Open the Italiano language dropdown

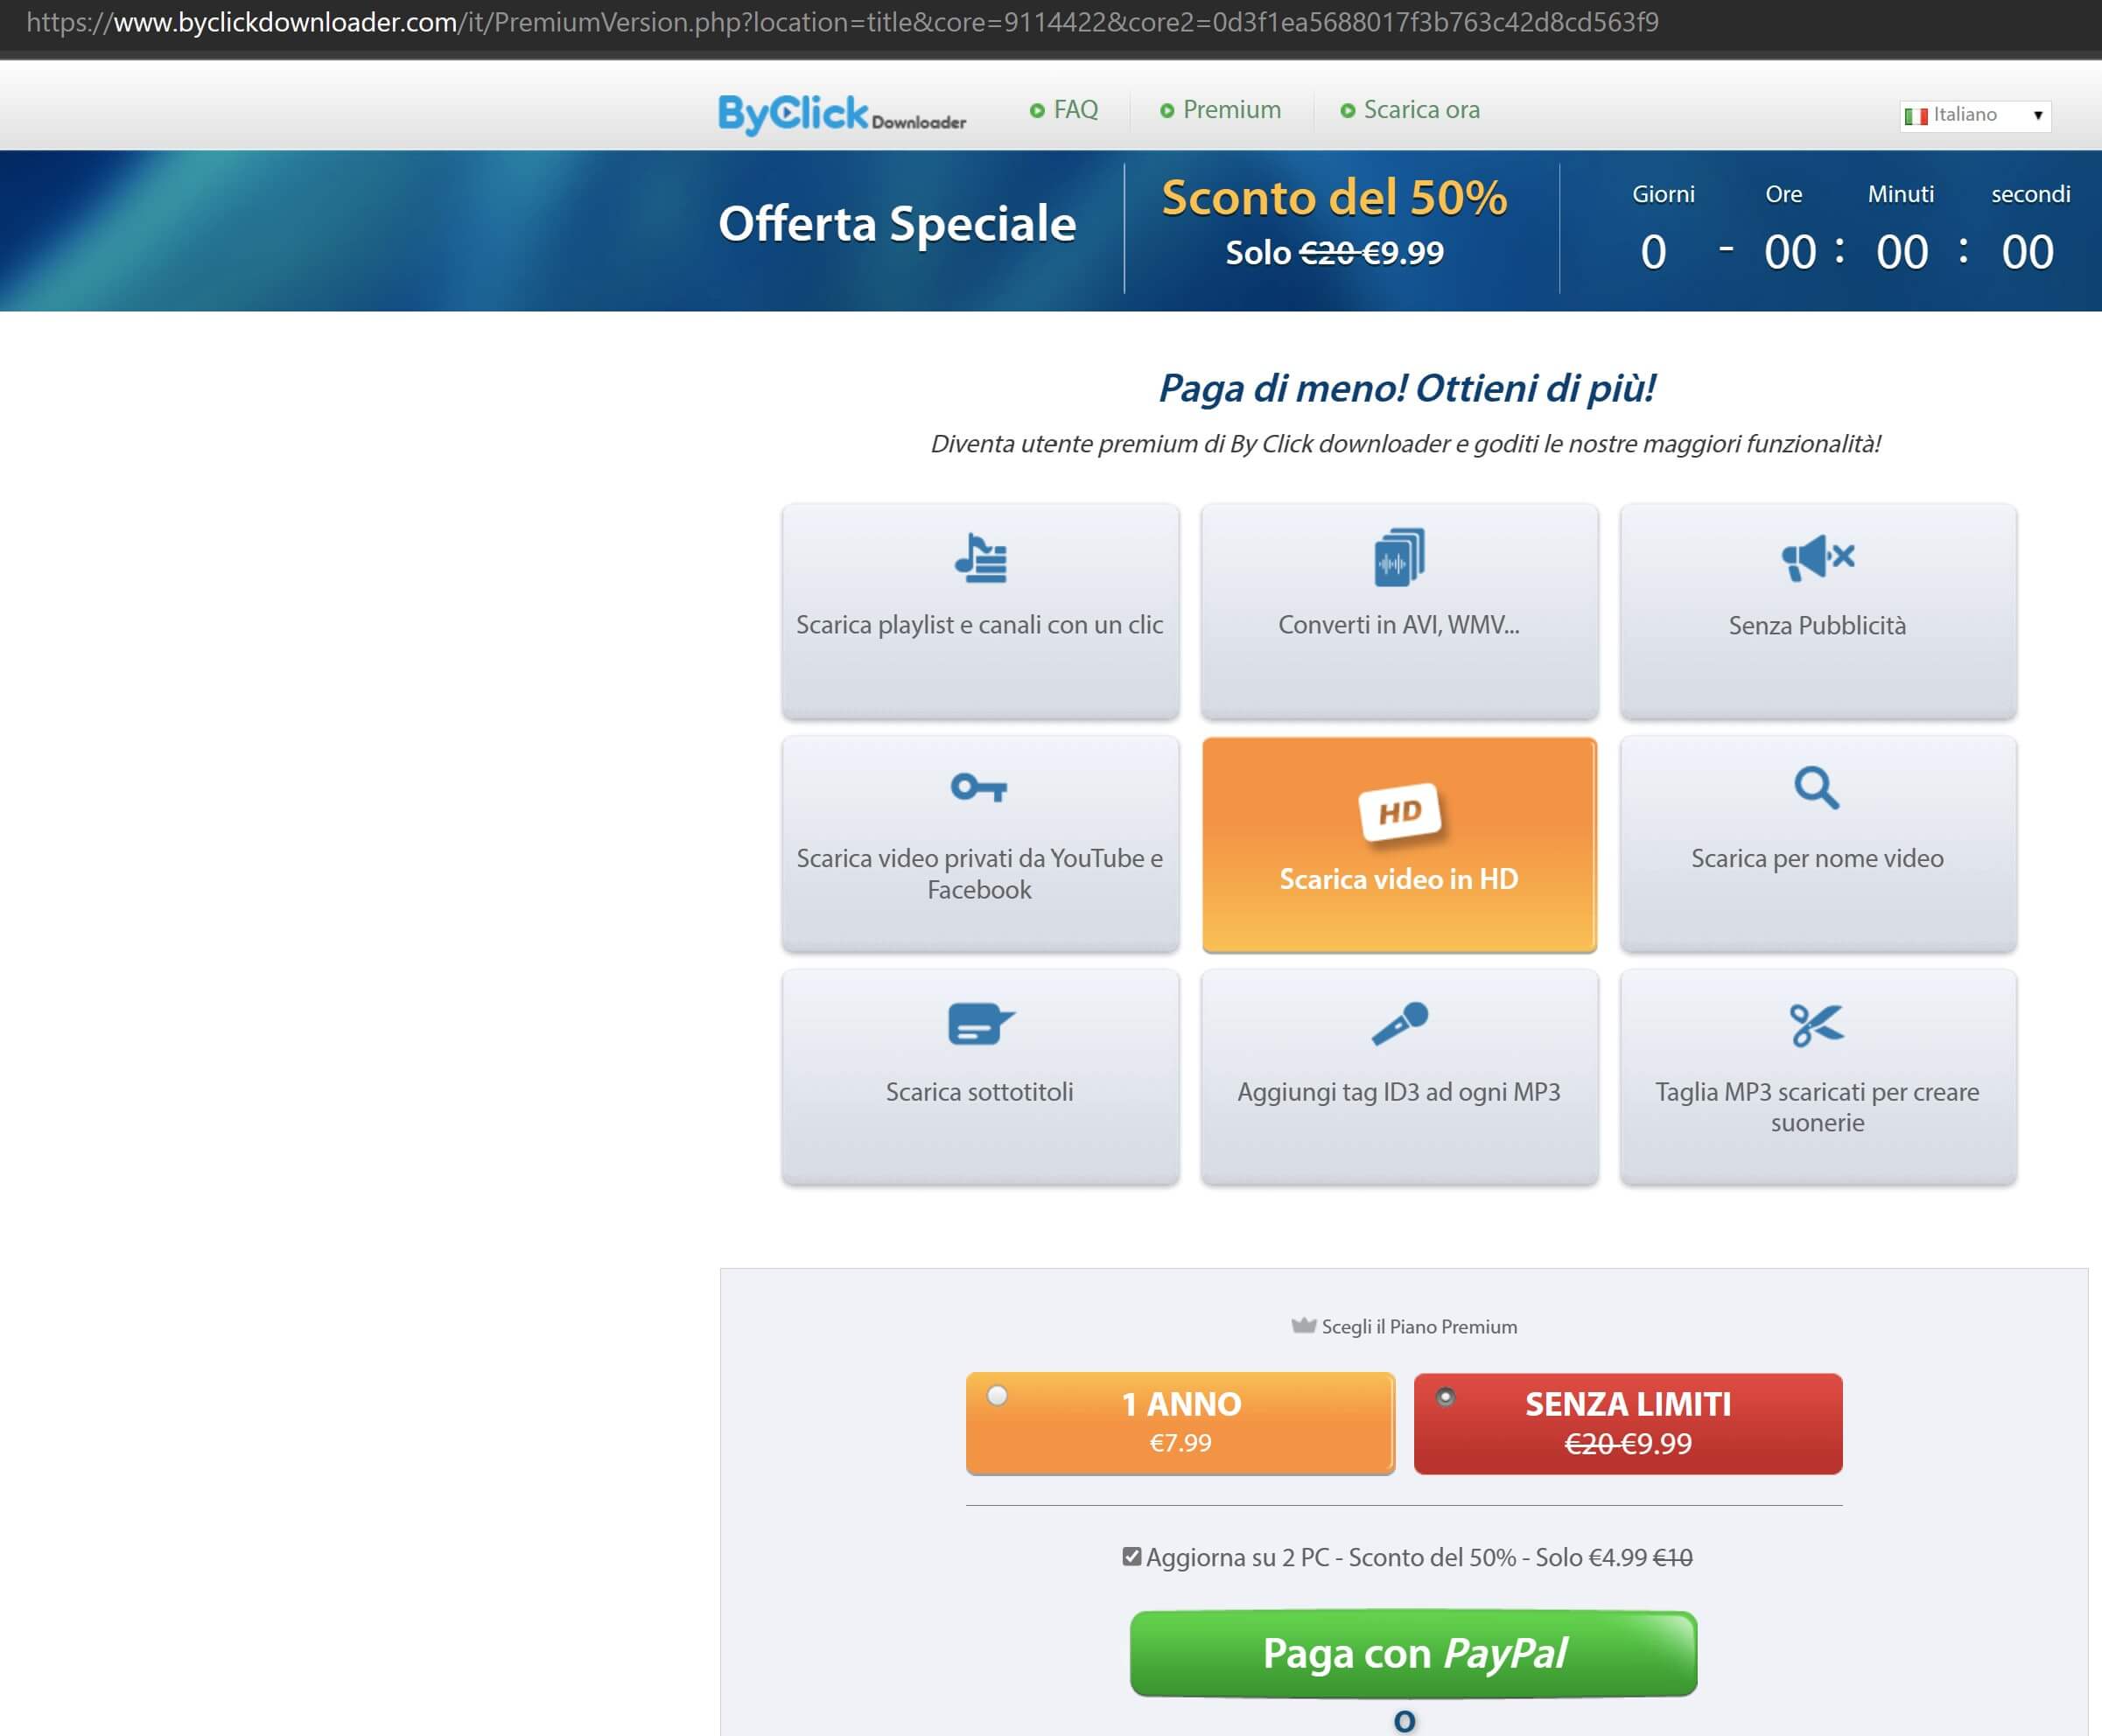pos(1974,115)
